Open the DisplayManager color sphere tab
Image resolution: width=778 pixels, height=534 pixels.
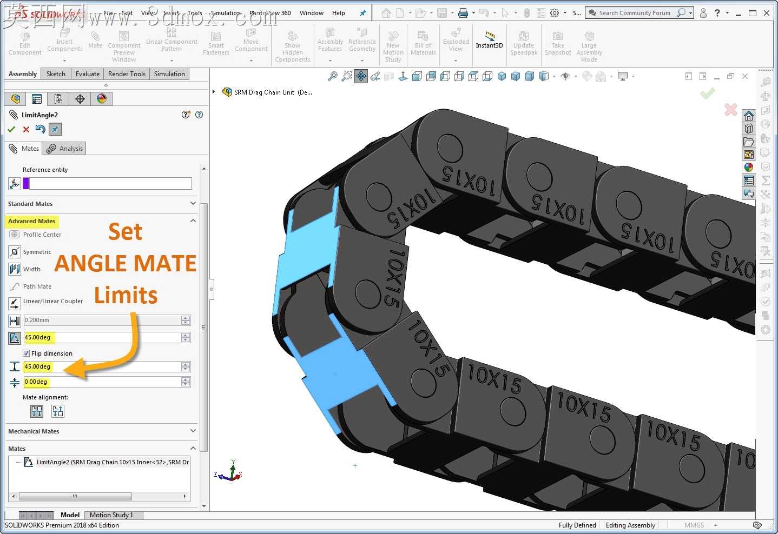click(101, 99)
